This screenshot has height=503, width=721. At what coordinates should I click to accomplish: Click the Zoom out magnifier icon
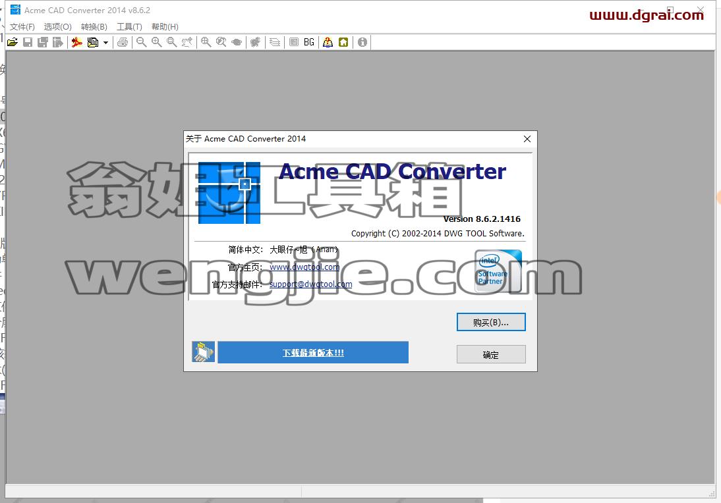[142, 42]
